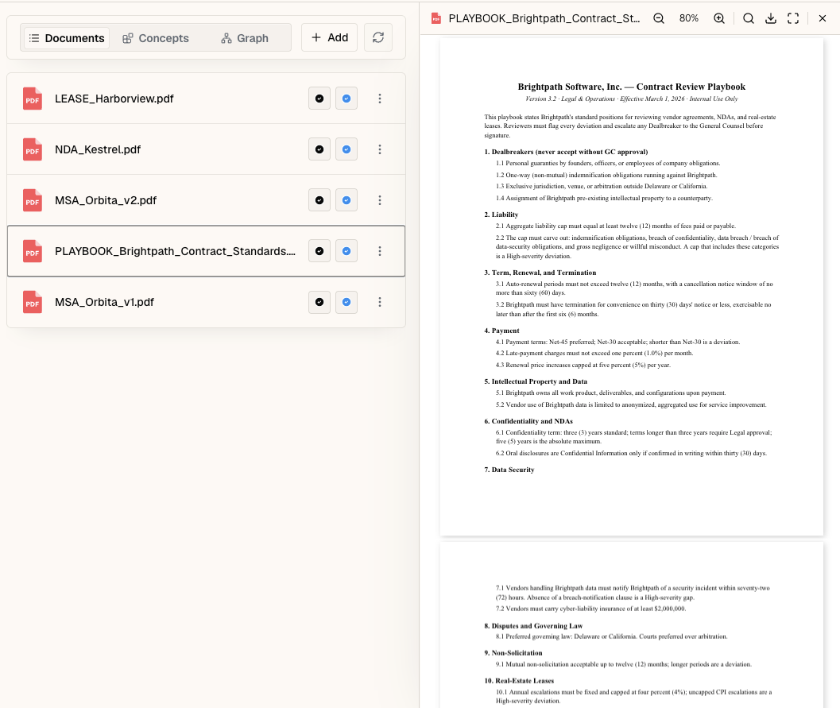Viewport: 840px width, 708px height.
Task: Enter fullscreen PDF view
Action: click(793, 18)
